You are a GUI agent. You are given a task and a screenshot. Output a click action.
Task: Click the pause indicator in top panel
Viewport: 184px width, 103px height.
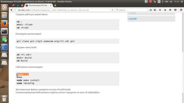146,2
